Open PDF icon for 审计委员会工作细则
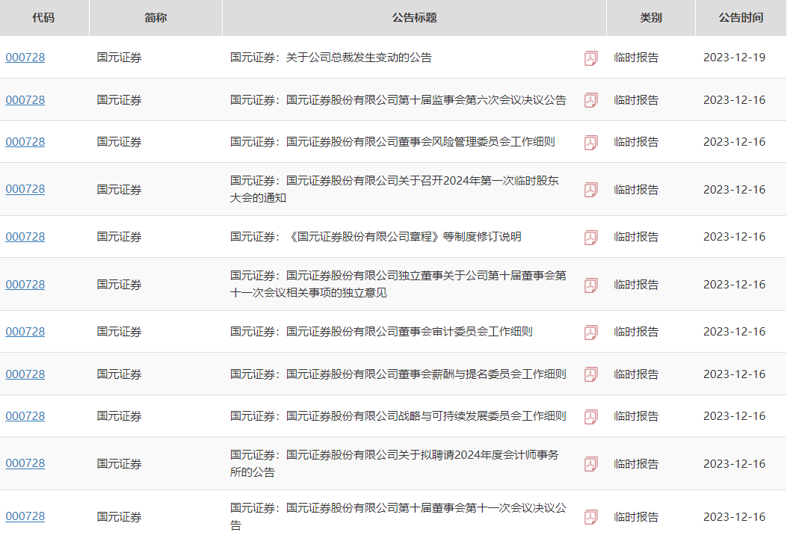The width and height of the screenshot is (787, 541). 590,333
